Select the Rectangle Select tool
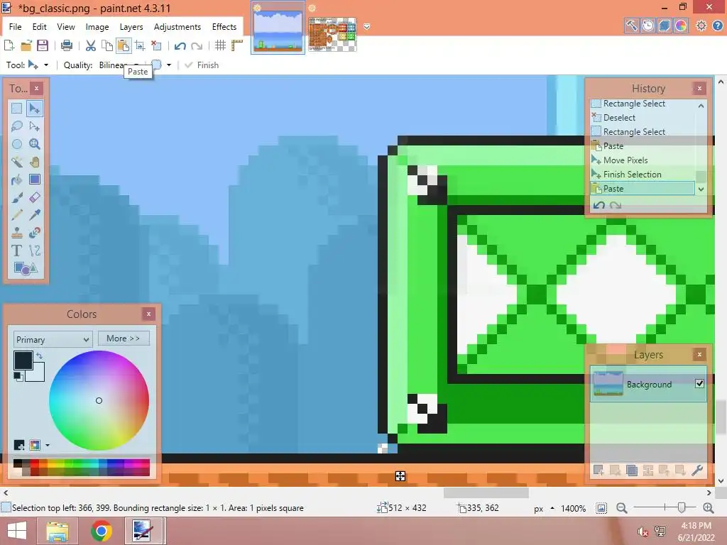This screenshot has width=727, height=545. pyautogui.click(x=17, y=109)
